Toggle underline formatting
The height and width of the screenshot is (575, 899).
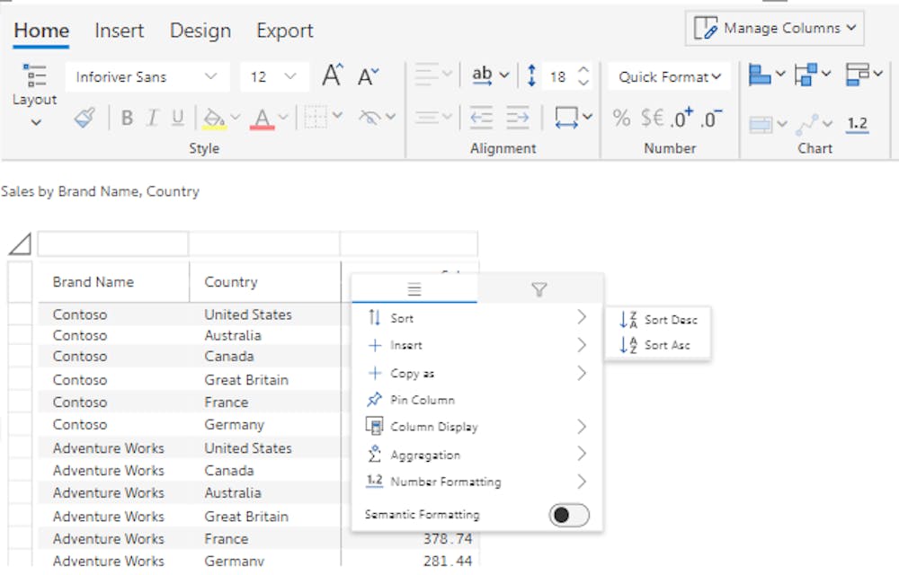tap(178, 118)
